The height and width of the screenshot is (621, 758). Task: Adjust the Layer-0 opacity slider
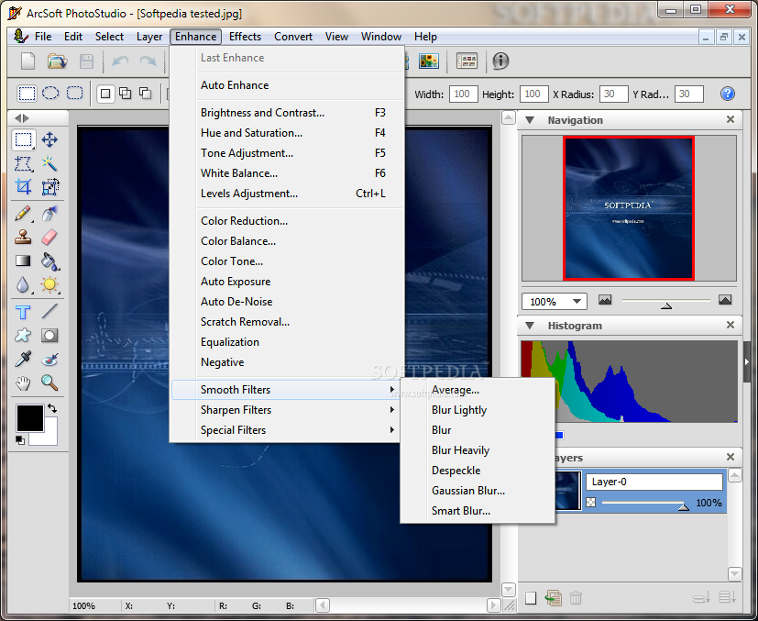click(x=683, y=506)
